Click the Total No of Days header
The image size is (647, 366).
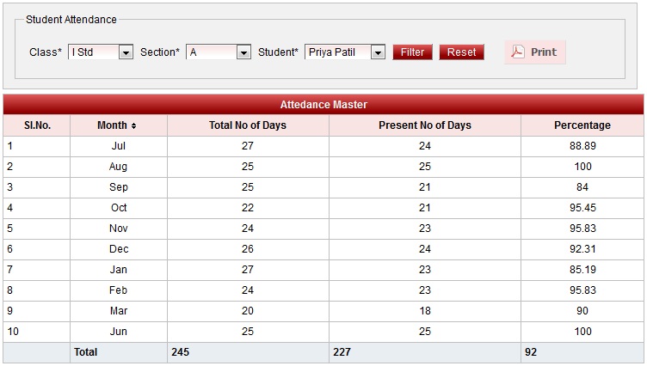pos(248,125)
